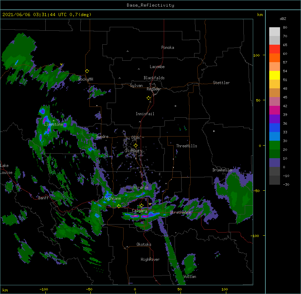Click yellow diamond radar marker near Olds

click(135, 146)
